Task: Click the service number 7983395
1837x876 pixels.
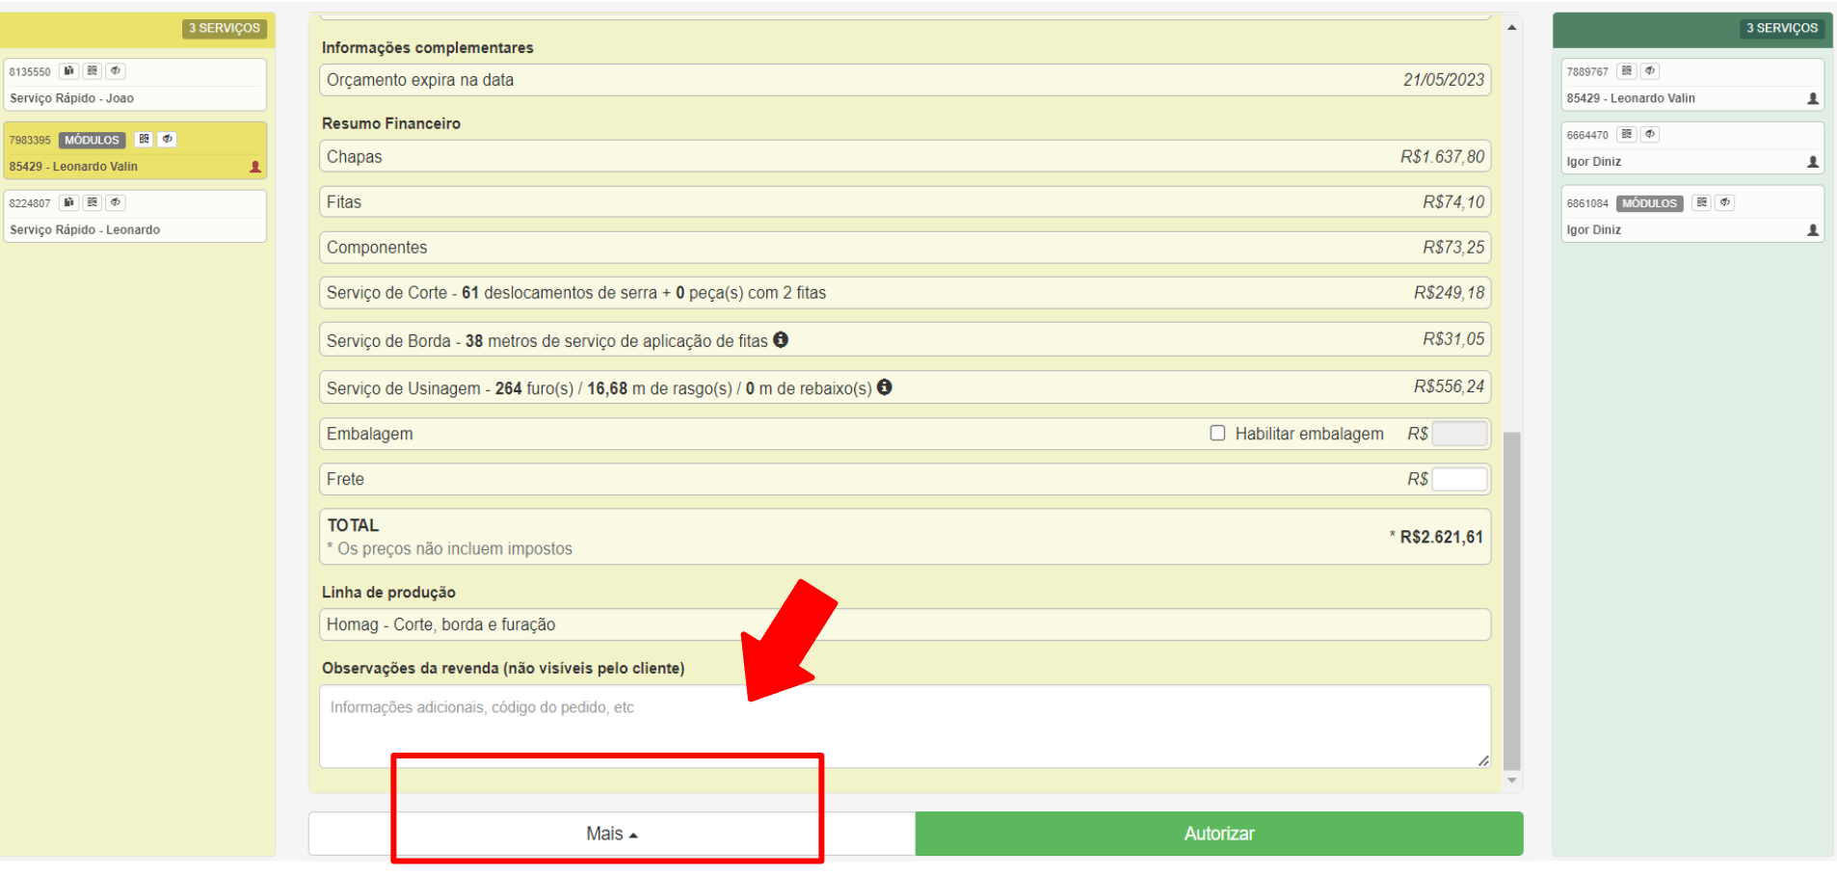Action: [30, 140]
